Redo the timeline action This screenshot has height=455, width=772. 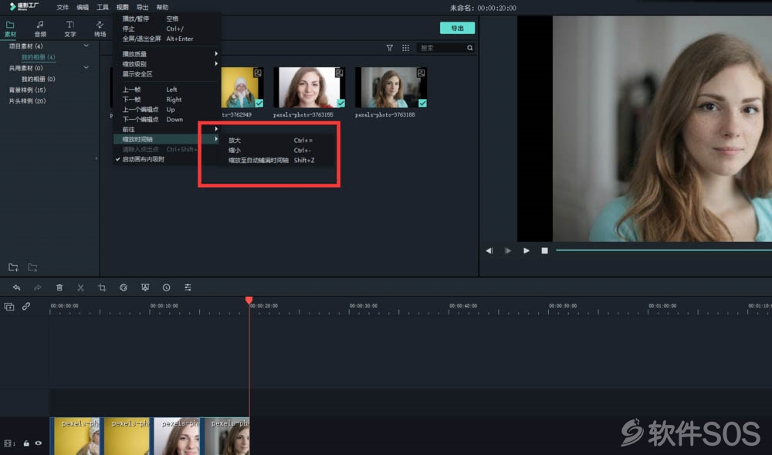point(37,287)
